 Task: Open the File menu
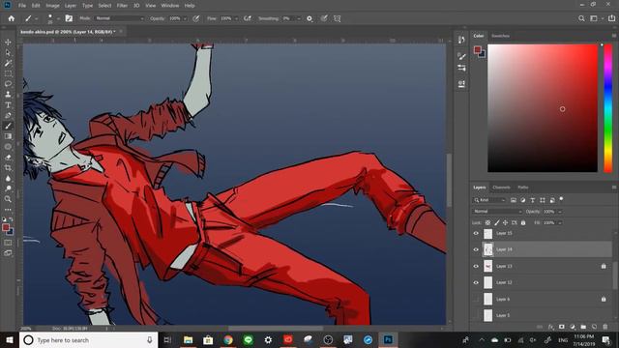point(22,6)
